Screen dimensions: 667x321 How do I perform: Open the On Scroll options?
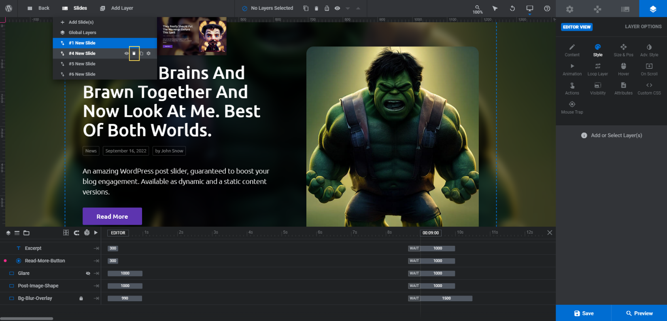coord(649,70)
